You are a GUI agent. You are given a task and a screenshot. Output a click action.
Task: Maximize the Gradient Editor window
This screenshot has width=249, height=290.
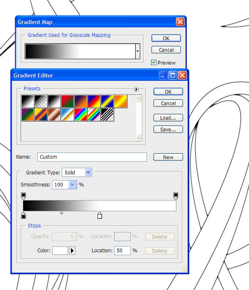(x=173, y=75)
